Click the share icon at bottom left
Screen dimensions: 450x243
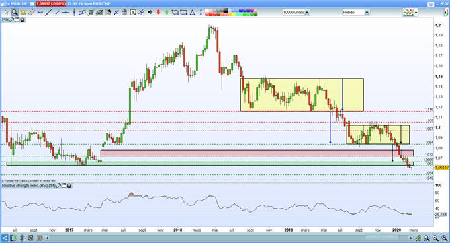pyautogui.click(x=5, y=238)
